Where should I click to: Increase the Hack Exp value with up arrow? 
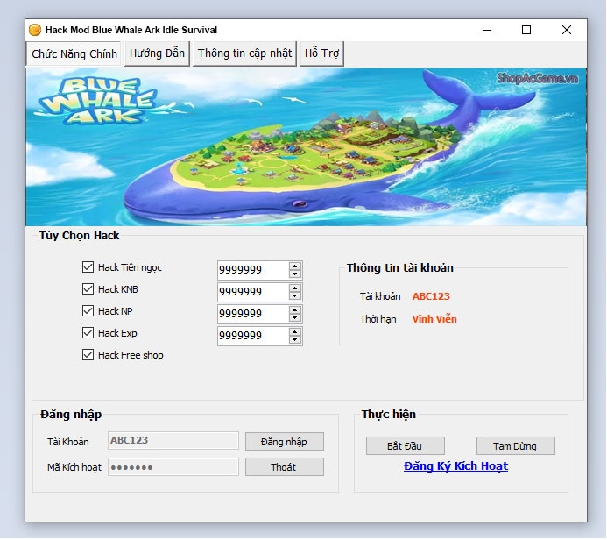tap(295, 332)
